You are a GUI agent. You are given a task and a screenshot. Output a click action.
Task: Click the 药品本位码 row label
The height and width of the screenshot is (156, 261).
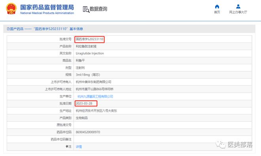click(x=64, y=132)
